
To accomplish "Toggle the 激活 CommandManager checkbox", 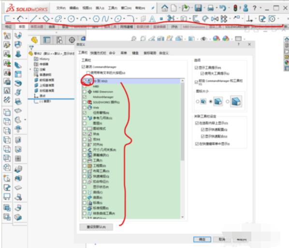I will [83, 67].
